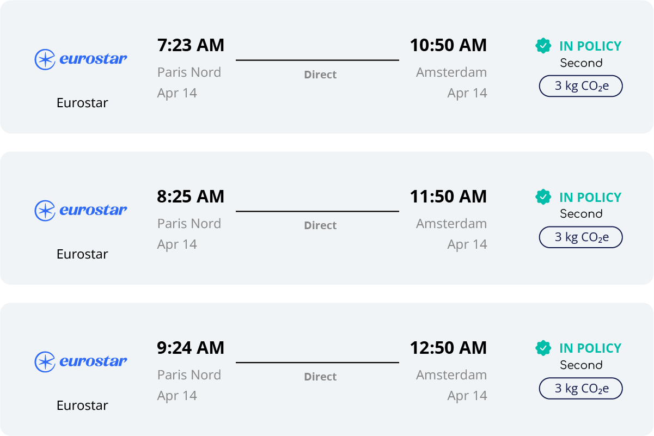654x436 pixels.
Task: Click the 3 kg CO₂e pill on the first train
Action: pyautogui.click(x=580, y=86)
